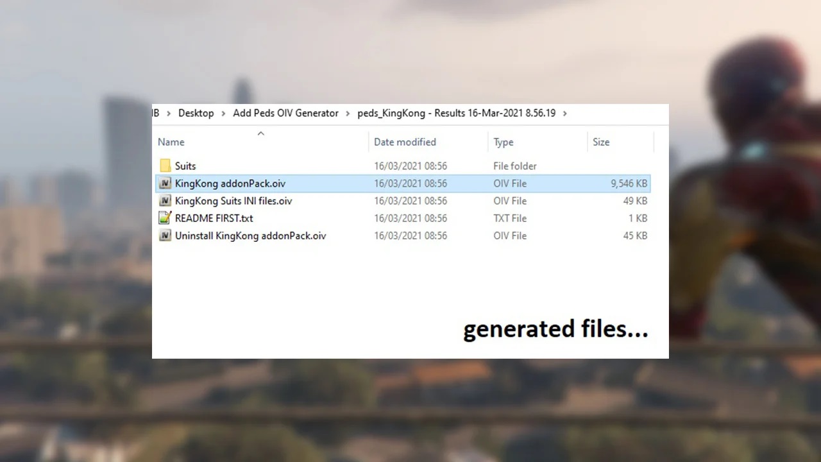Click the KingKong addonPack.oiv file icon

(x=165, y=184)
